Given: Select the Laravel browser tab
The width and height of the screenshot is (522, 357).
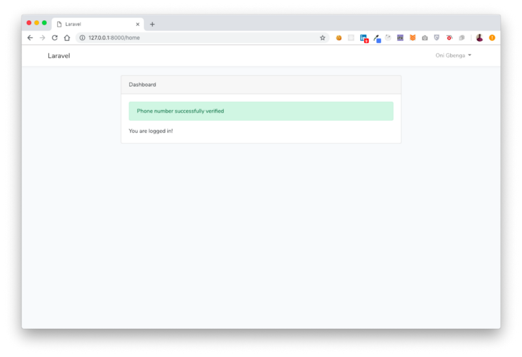Looking at the screenshot, I should (98, 24).
